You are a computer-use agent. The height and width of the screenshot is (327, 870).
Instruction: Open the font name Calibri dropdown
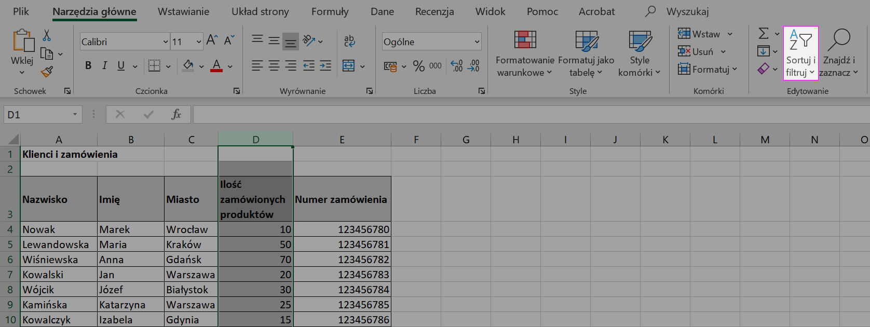[166, 42]
